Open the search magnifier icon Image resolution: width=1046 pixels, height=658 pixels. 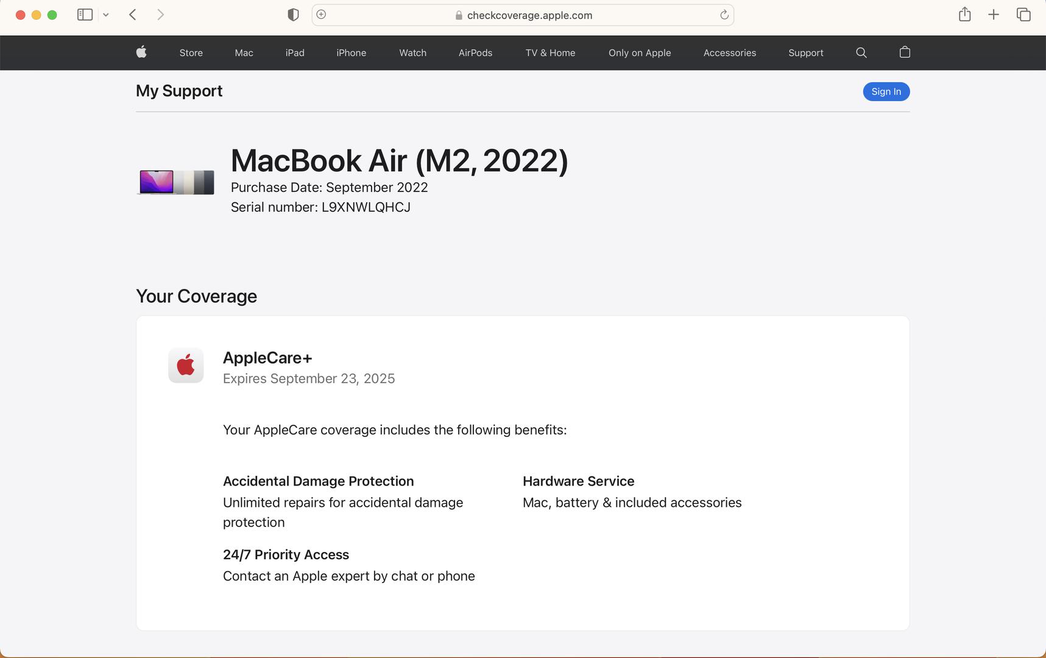[x=861, y=52]
